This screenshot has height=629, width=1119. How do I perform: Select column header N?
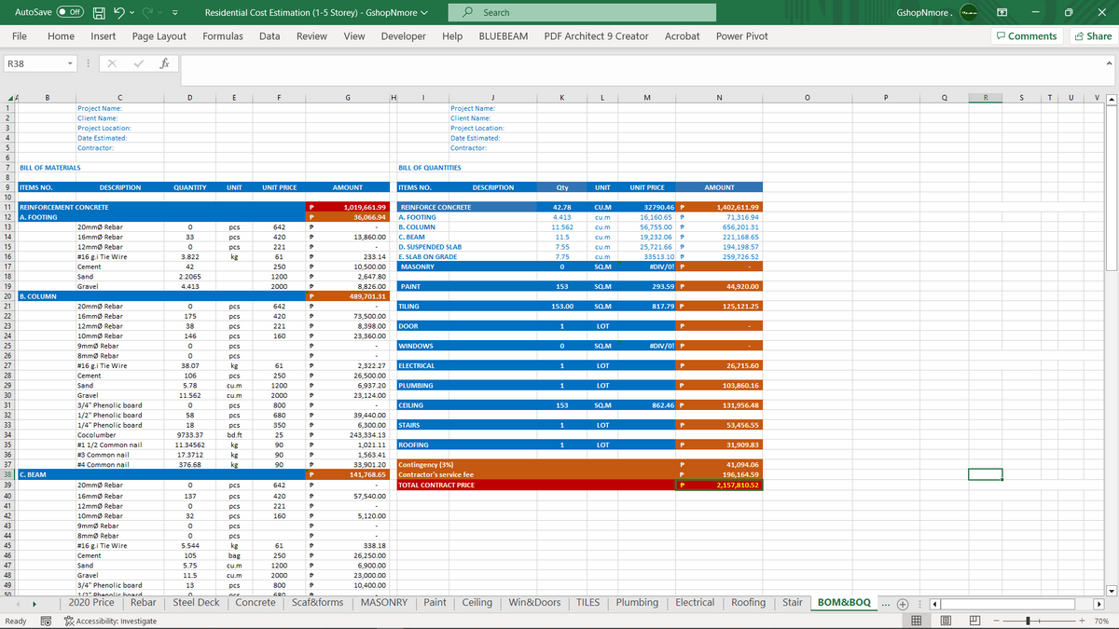point(719,100)
